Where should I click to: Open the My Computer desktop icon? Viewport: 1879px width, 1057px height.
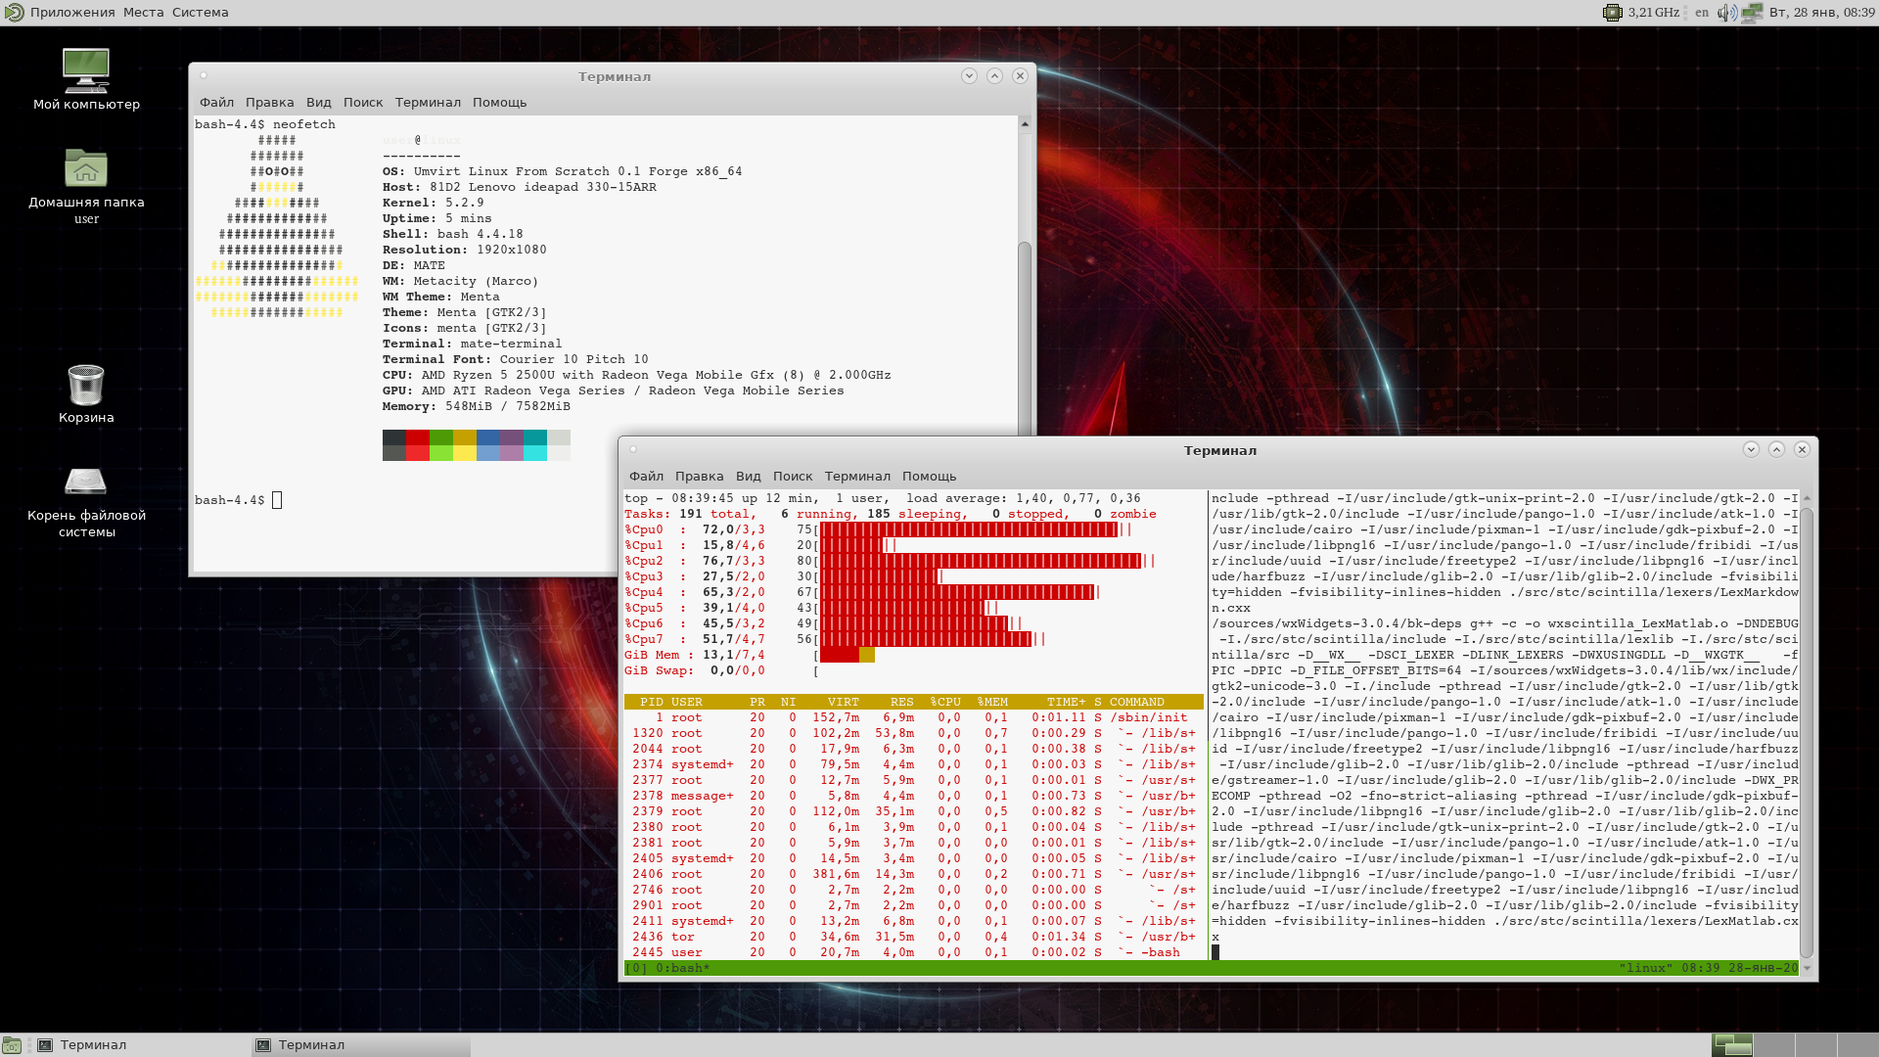pos(86,71)
